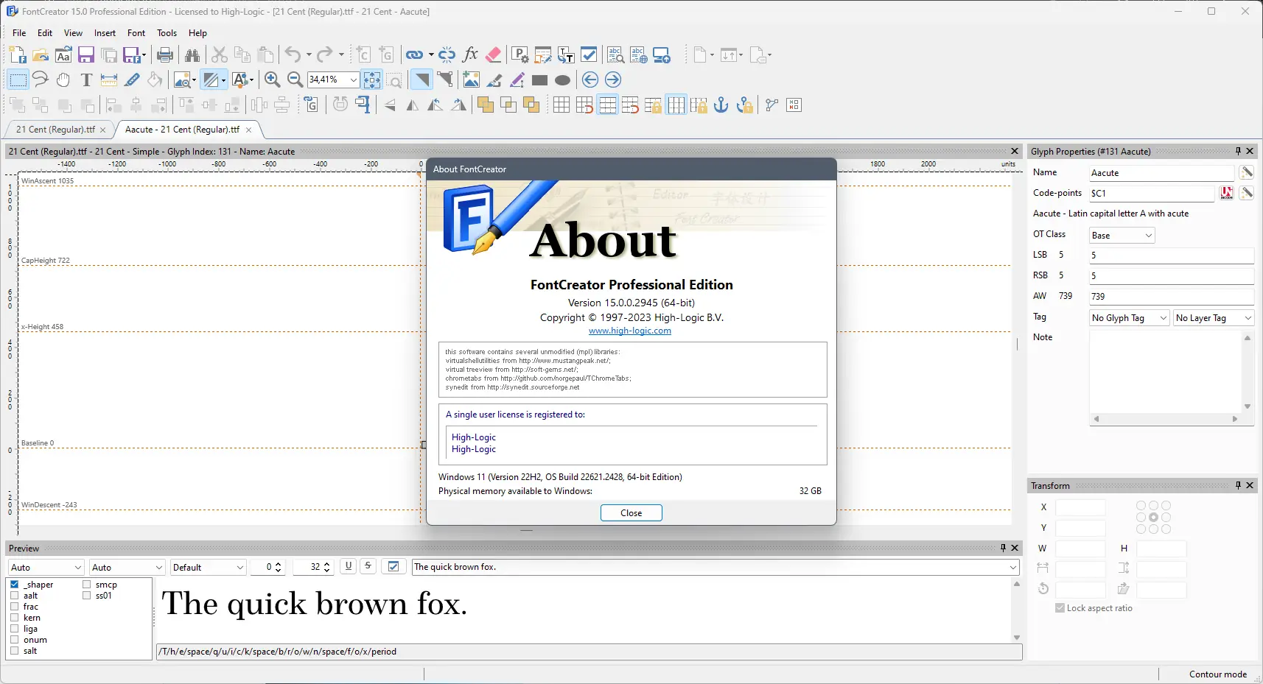Go to next glyph with right arrow
Image resolution: width=1263 pixels, height=684 pixels.
(x=613, y=80)
